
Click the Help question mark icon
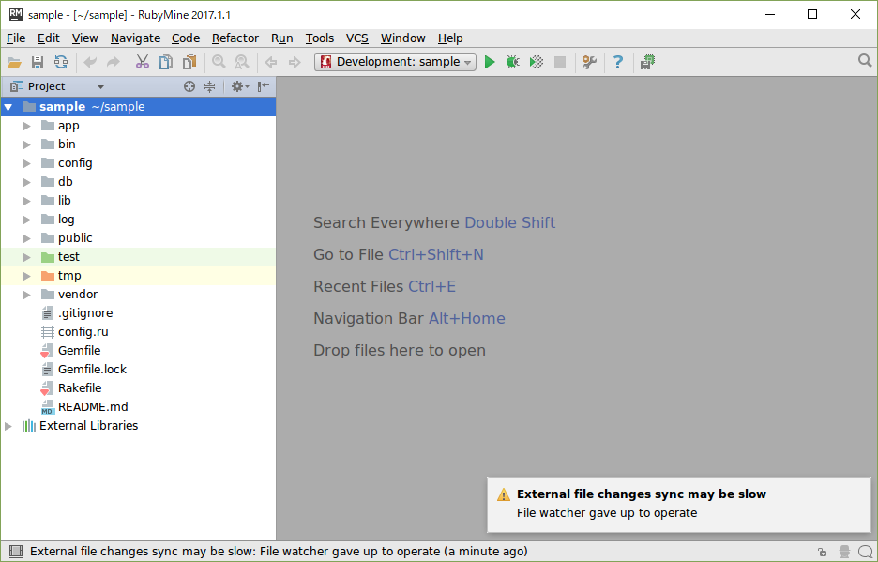618,62
